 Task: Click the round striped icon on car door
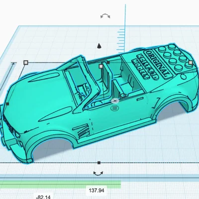coord(114,108)
